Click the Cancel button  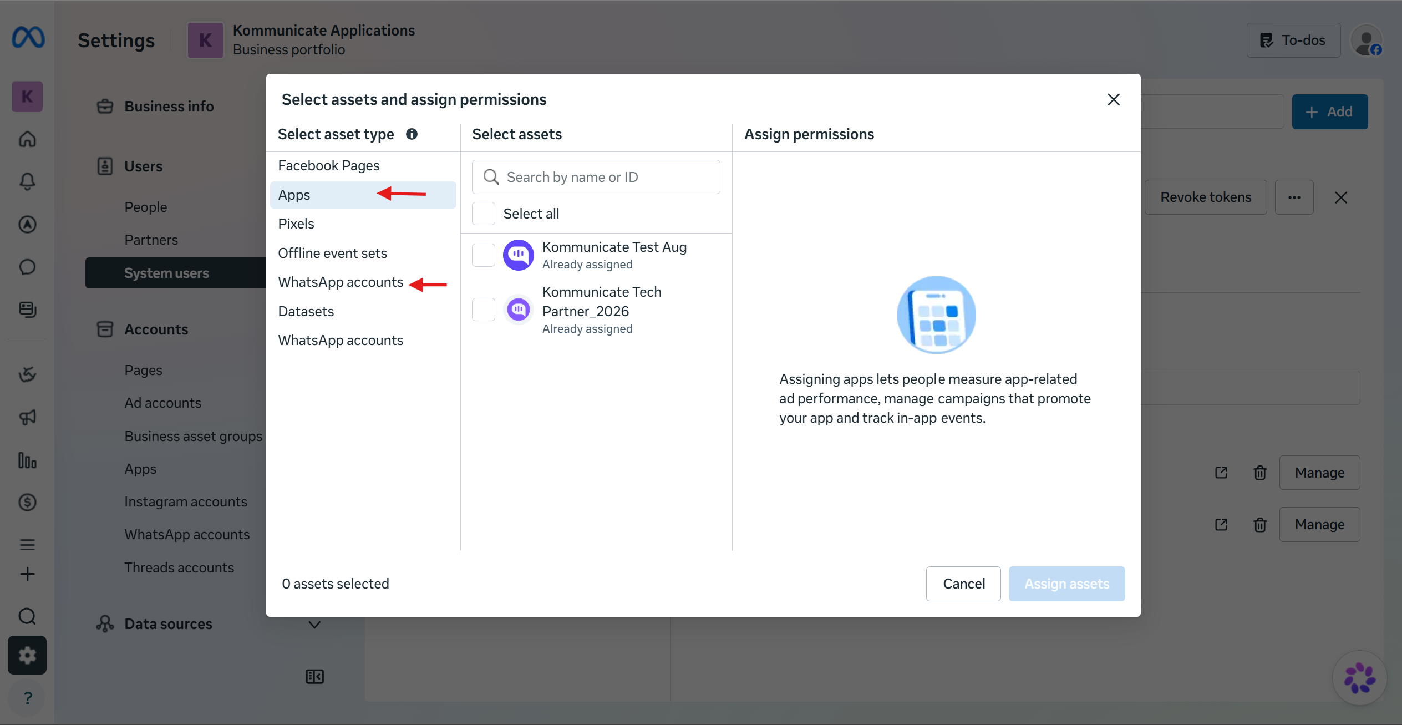[x=963, y=584]
